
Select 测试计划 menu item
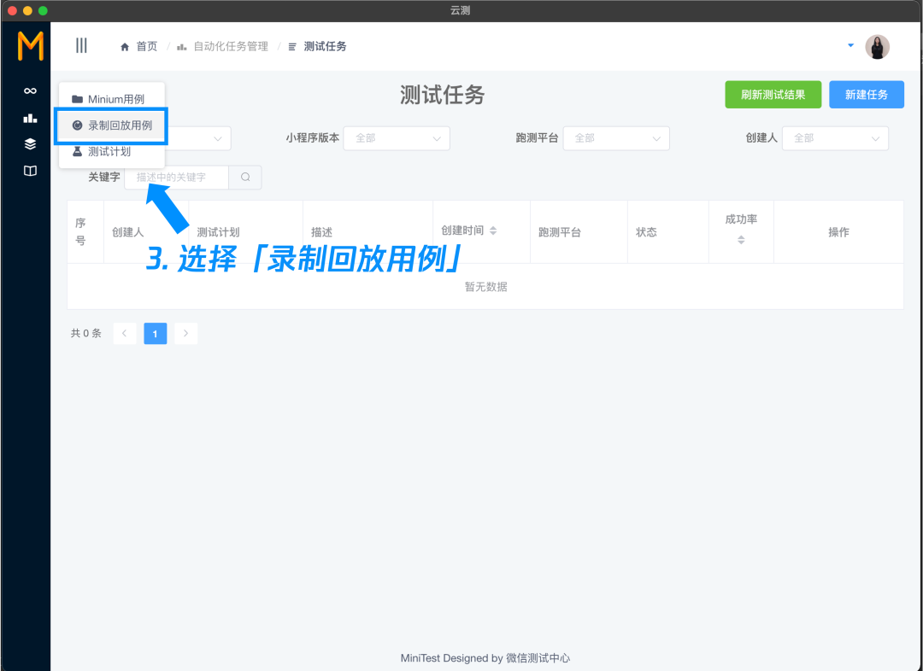(112, 151)
